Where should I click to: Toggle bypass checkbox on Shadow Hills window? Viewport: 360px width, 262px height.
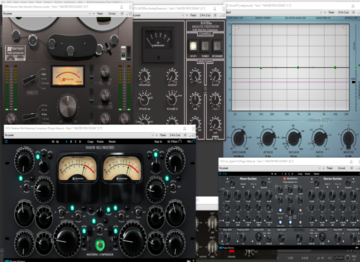click(x=193, y=135)
